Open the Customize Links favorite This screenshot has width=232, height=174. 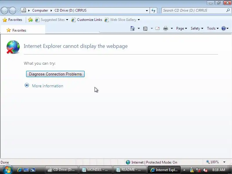[87, 20]
